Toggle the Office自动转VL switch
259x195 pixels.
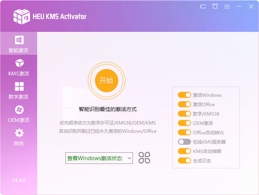pyautogui.click(x=184, y=132)
